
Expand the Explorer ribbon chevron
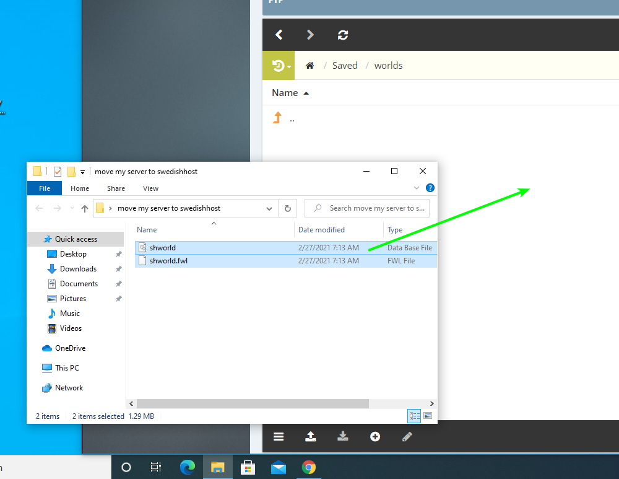[x=417, y=188]
